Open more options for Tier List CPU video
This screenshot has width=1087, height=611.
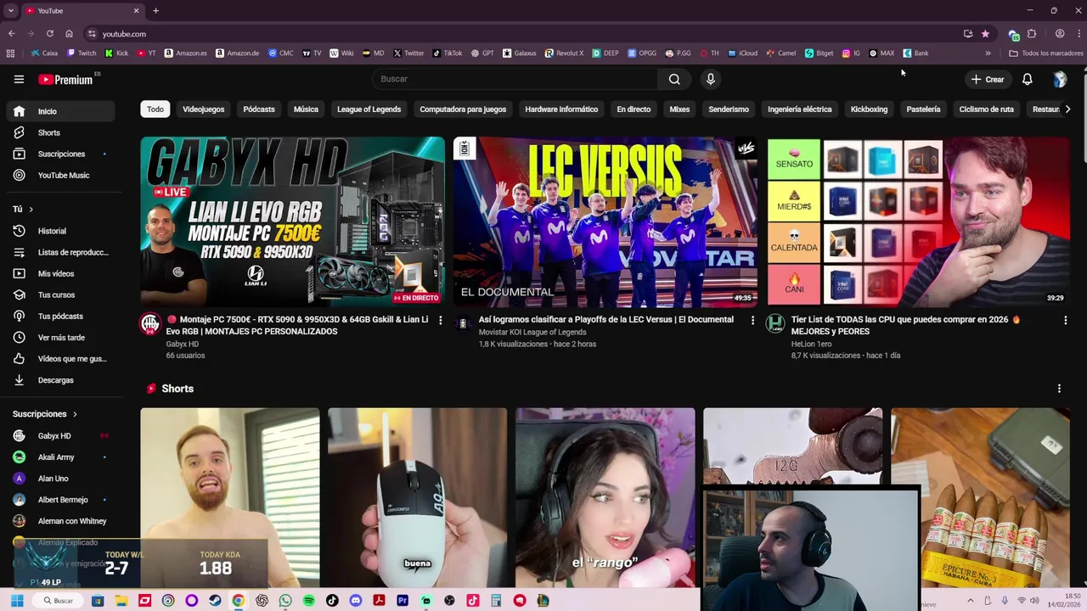tap(1065, 320)
